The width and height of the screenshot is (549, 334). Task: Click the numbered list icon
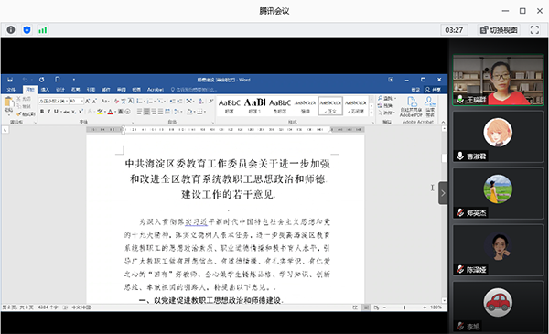(150, 101)
